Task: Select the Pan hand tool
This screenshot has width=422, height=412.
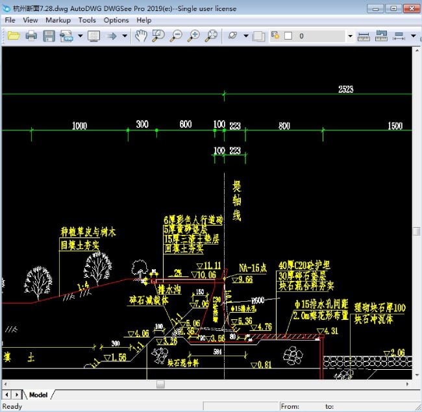Action: tap(140, 36)
